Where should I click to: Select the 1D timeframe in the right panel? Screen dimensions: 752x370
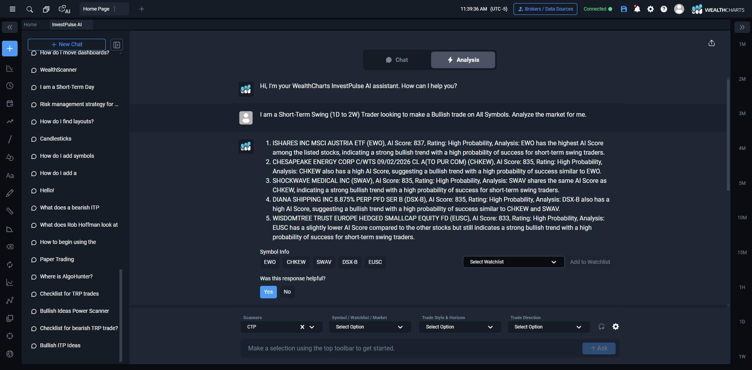pos(742,322)
